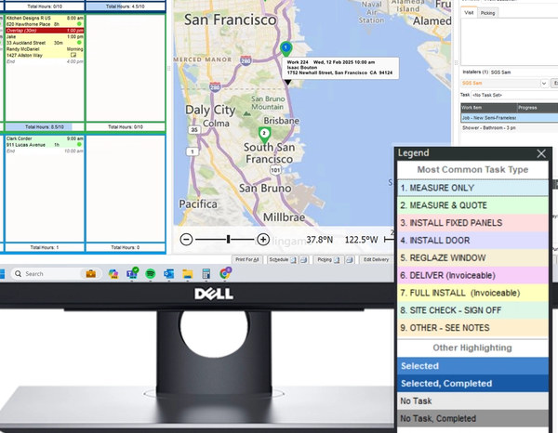Viewport: 558px width, 433px height.
Task: Click the 9. OTHER - SEE NOTES legend color
Action: [x=472, y=327]
